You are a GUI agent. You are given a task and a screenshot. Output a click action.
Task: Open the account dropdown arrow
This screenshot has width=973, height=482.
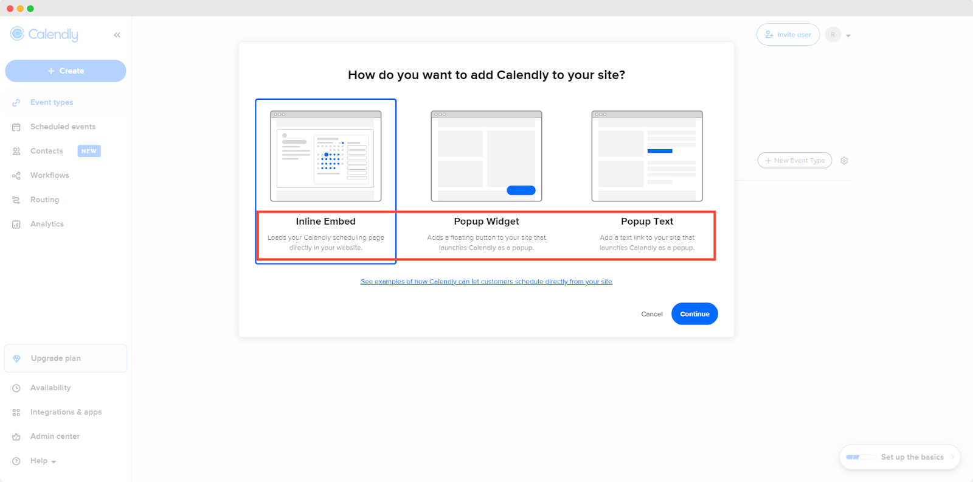tap(848, 35)
